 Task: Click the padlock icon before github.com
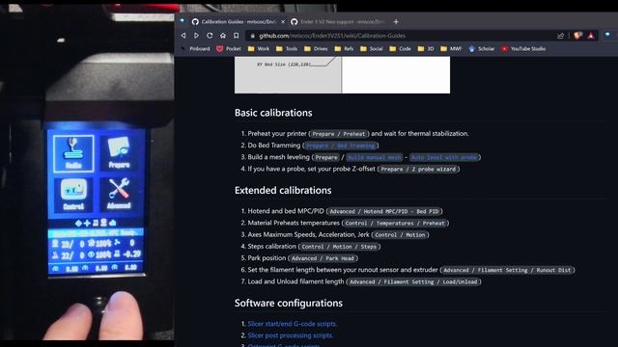coord(253,36)
